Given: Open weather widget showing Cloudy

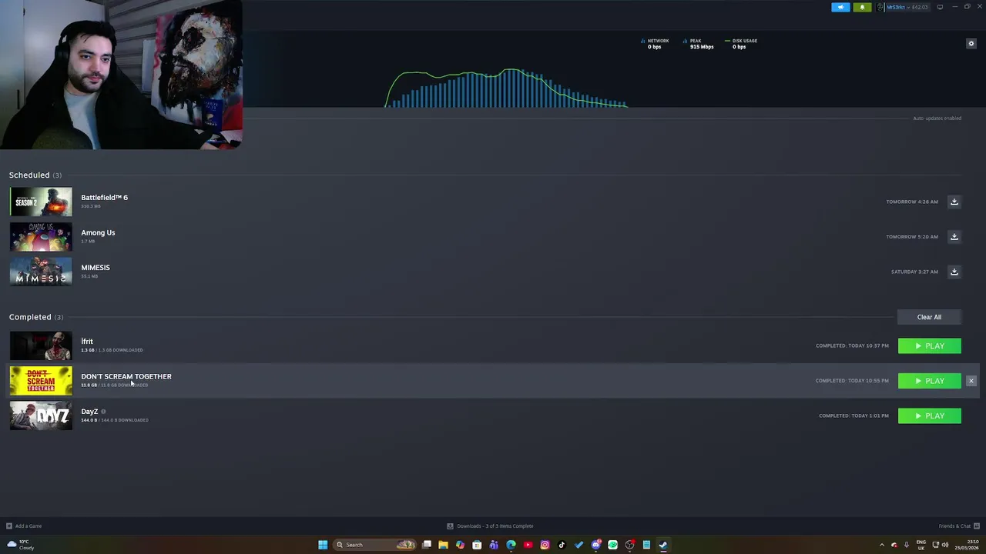Looking at the screenshot, I should (x=21, y=545).
